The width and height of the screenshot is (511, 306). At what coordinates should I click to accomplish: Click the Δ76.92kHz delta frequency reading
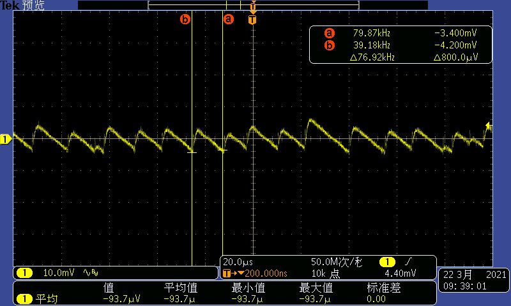click(x=372, y=57)
